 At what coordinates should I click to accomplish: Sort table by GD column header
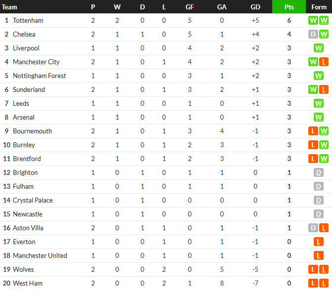[x=255, y=7]
